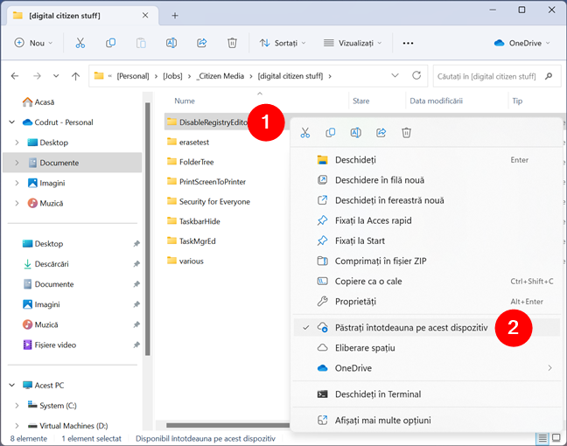The height and width of the screenshot is (446, 567).
Task: Go back with the Back arrow
Action: [x=15, y=76]
